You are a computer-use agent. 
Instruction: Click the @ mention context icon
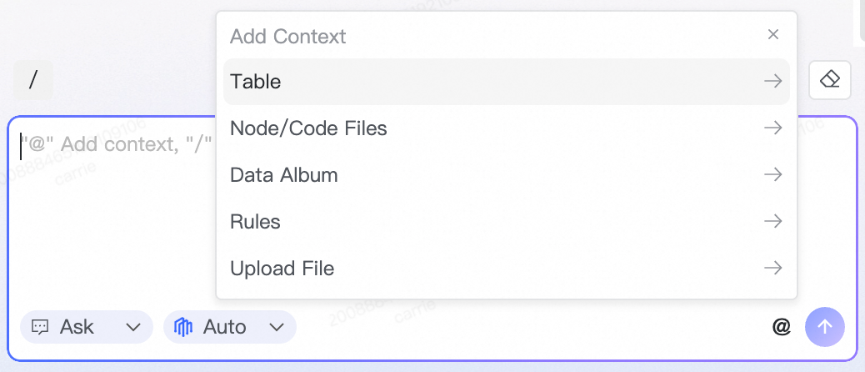tap(781, 327)
